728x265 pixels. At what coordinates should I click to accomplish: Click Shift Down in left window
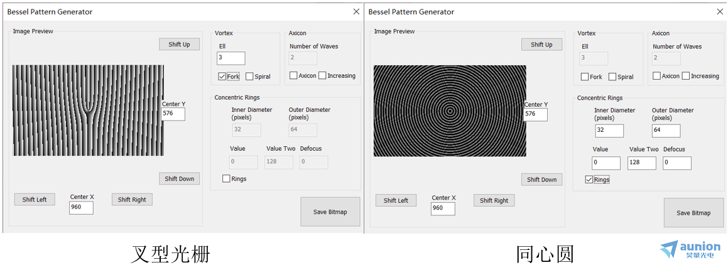click(x=179, y=179)
